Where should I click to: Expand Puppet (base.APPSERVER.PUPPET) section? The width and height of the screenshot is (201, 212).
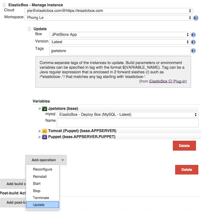(x=39, y=137)
